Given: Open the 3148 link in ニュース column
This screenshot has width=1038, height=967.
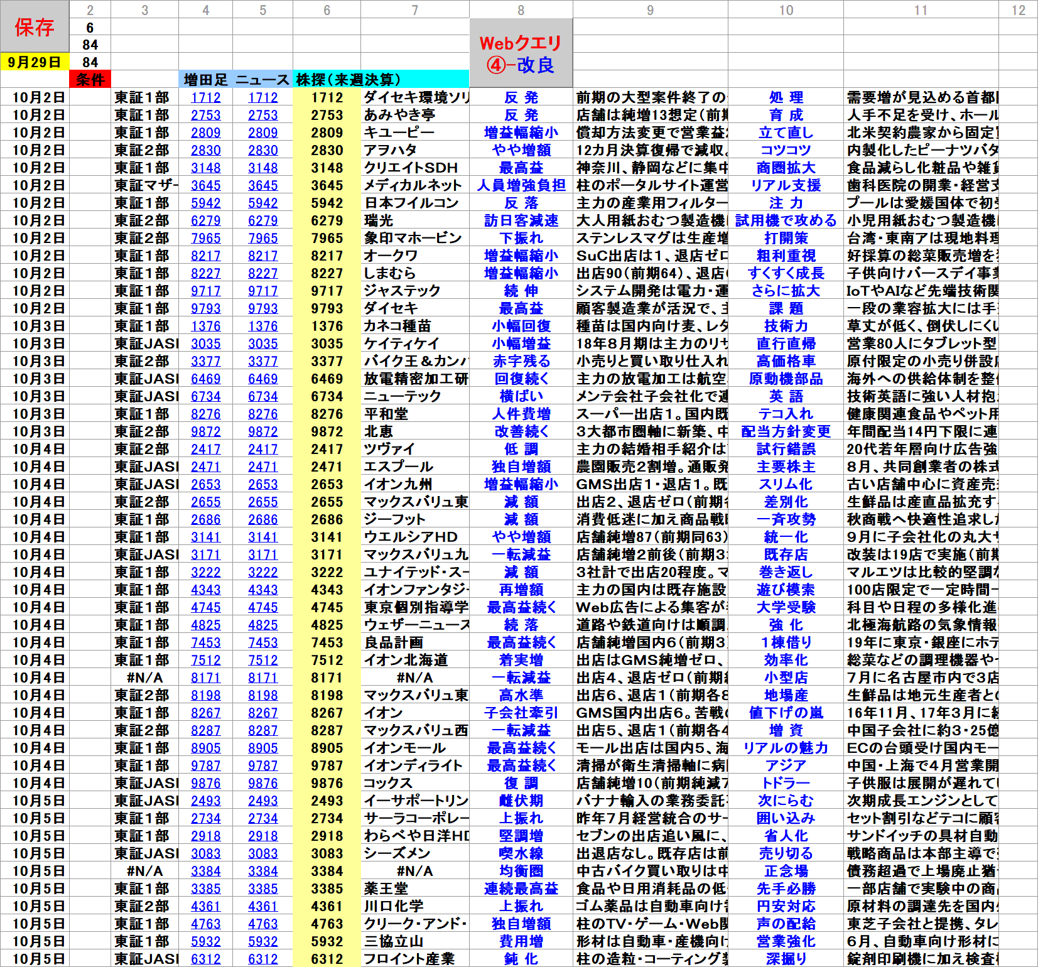Looking at the screenshot, I should point(262,168).
